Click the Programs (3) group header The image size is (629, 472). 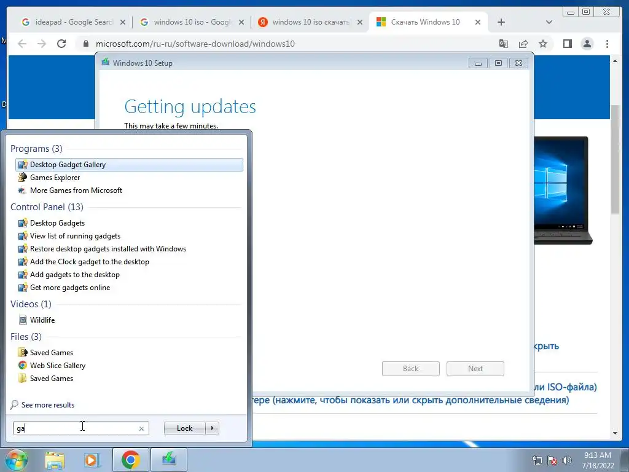point(36,149)
